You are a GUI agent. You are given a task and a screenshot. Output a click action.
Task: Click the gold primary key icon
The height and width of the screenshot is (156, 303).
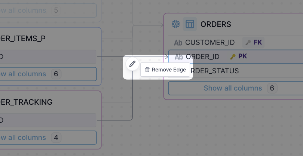click(233, 56)
